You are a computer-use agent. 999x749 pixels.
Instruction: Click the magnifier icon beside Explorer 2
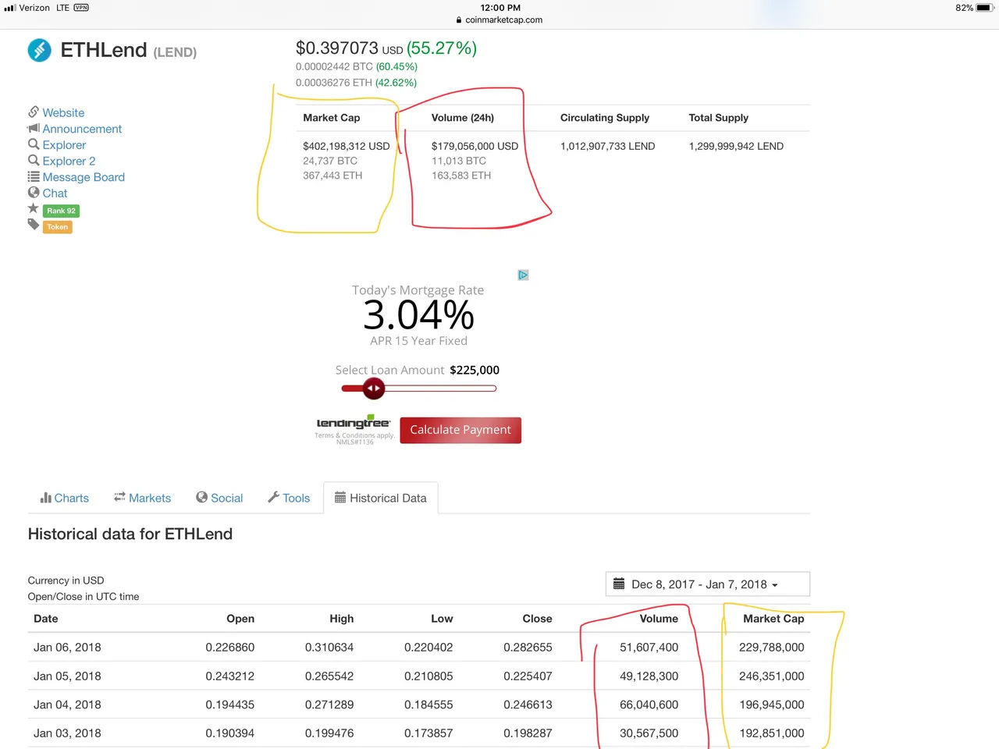click(34, 161)
